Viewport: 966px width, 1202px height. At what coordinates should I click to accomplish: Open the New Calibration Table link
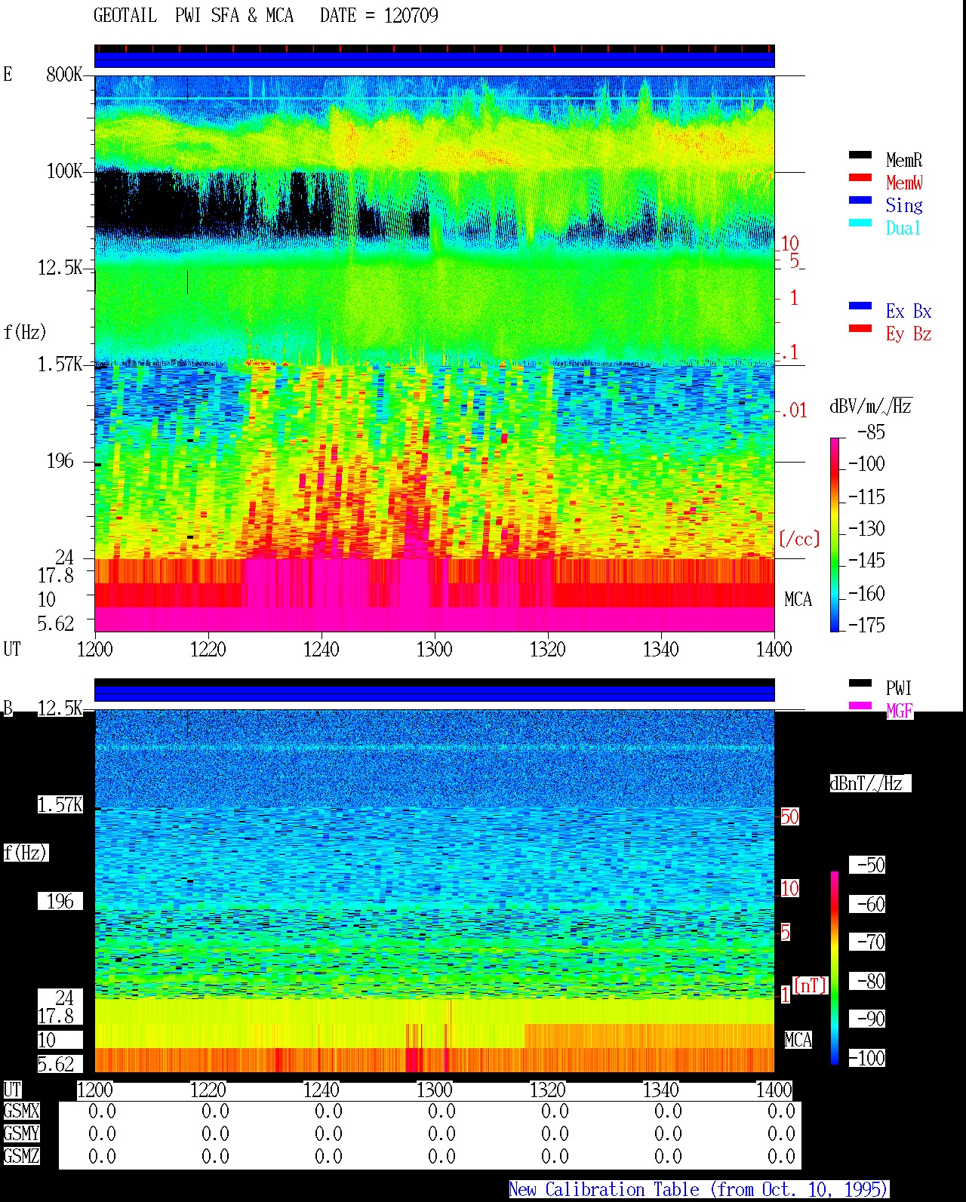click(699, 1190)
